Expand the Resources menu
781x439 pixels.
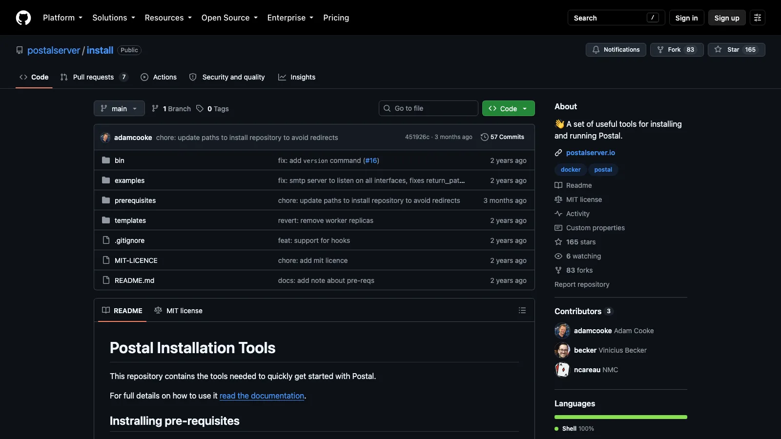pyautogui.click(x=168, y=18)
